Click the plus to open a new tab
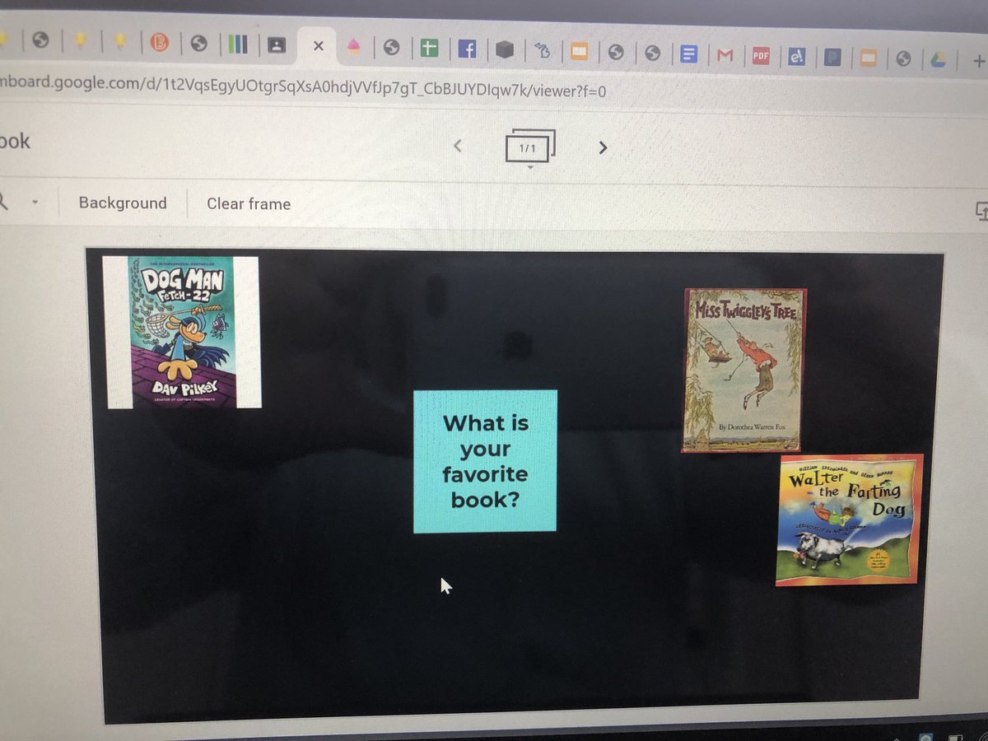Screen dimensions: 988x741 pyautogui.click(x=978, y=61)
